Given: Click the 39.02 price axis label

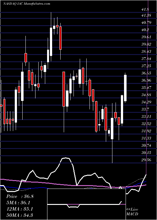Looking at the screenshot, I should pyautogui.click(x=146, y=44).
